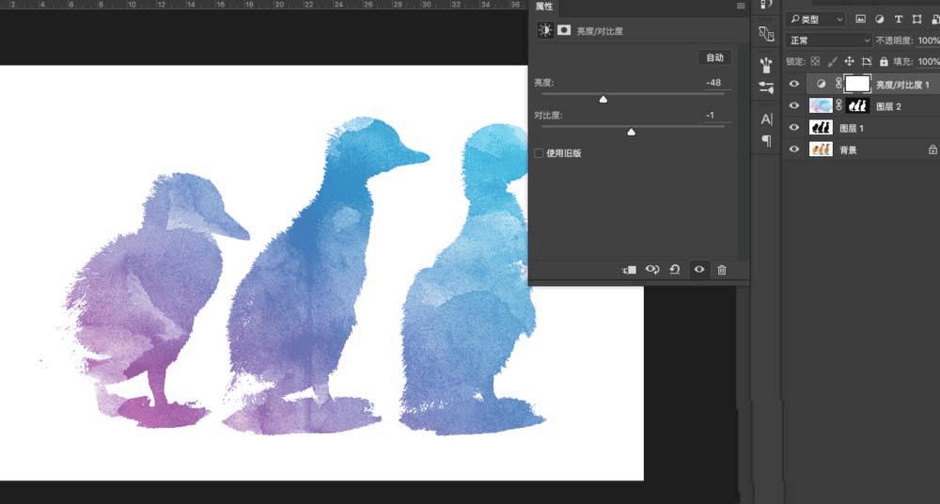Select the 图层 1 layer thumbnail

coord(821,128)
